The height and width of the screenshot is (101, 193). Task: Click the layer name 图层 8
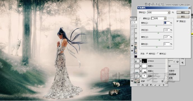pos(150,71)
